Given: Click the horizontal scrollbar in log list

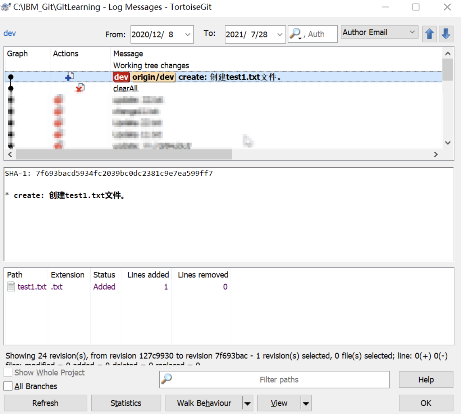Looking at the screenshot, I should point(124,154).
